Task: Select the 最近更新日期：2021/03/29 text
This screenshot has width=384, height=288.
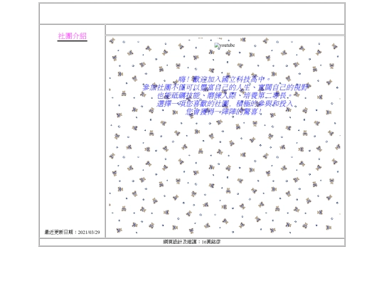Action: pyautogui.click(x=72, y=232)
